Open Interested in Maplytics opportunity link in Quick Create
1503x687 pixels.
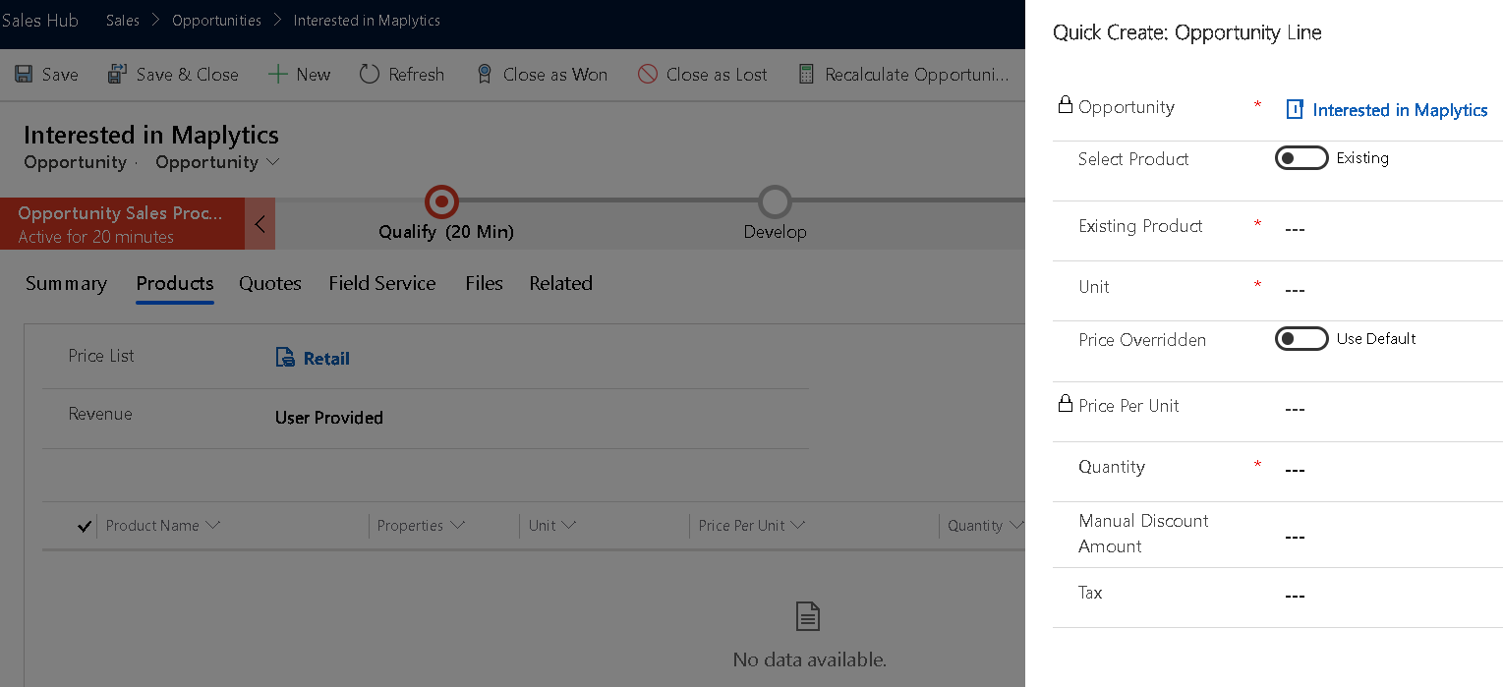coord(1400,110)
